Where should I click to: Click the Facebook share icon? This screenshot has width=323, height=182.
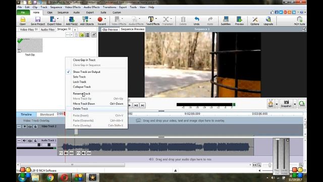[x=277, y=12]
